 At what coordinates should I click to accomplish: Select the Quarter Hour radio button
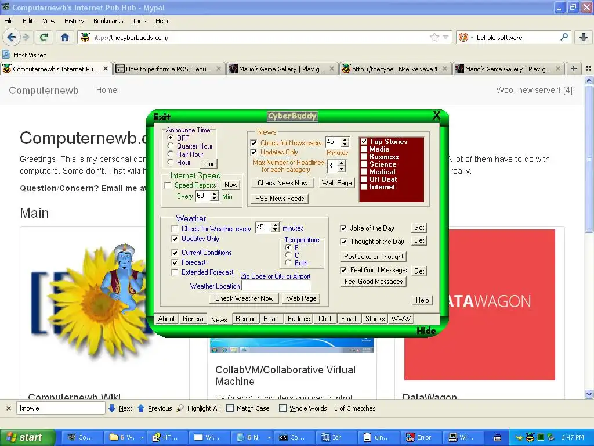point(170,146)
